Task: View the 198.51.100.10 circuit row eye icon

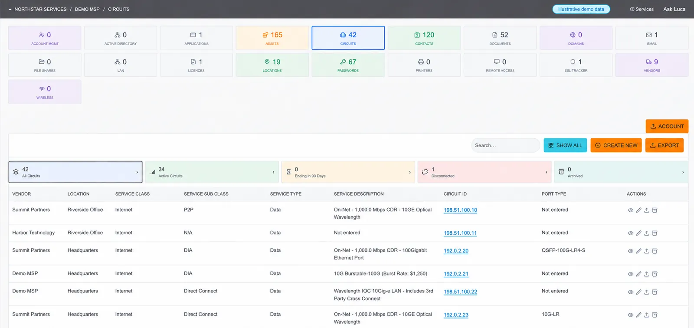Action: (x=630, y=210)
